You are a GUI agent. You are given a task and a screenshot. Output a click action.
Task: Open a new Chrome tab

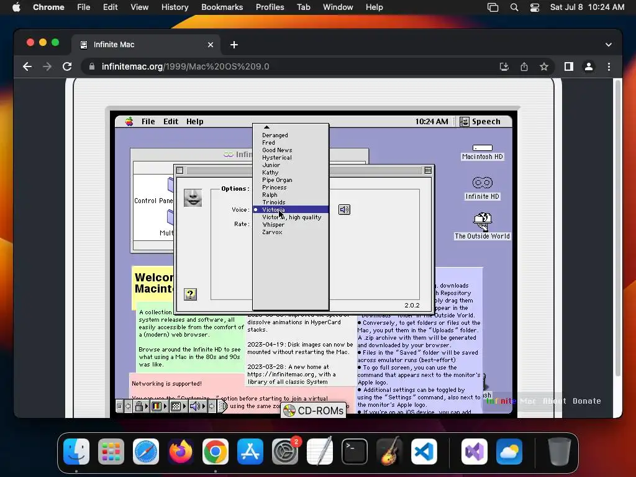(234, 45)
